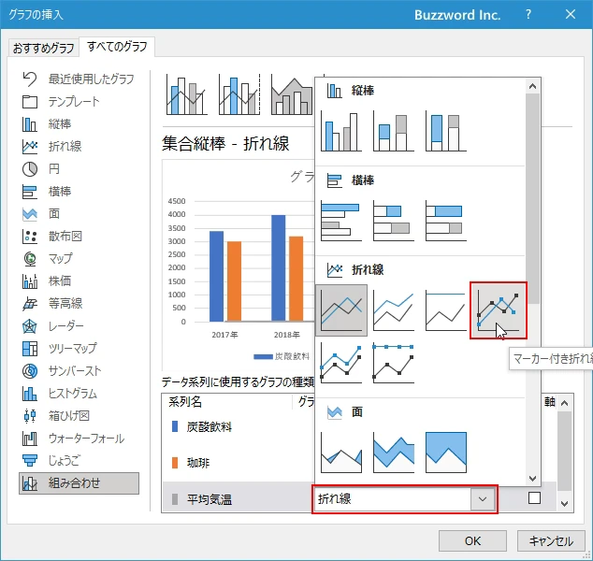Pick the clustered bar chart icon
This screenshot has width=593, height=561.
click(341, 220)
